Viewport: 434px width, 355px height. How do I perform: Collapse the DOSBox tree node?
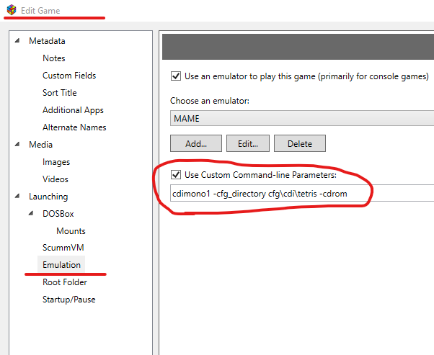[x=31, y=213]
